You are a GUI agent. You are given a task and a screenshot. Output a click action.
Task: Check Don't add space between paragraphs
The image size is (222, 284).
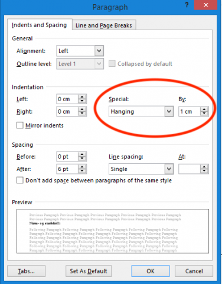[x=20, y=180]
